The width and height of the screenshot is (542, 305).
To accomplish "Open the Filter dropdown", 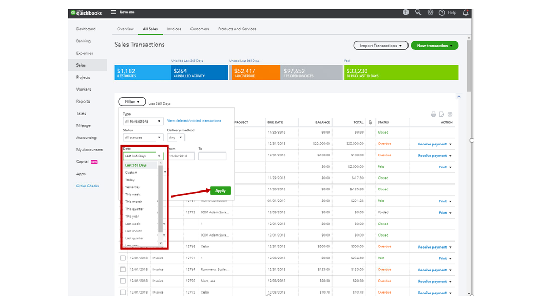I will coord(132,101).
